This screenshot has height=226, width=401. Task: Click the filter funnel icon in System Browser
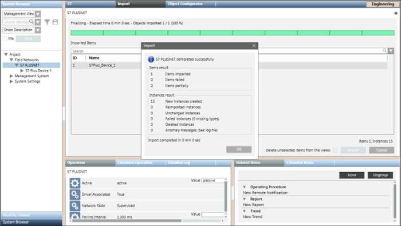tap(47, 22)
